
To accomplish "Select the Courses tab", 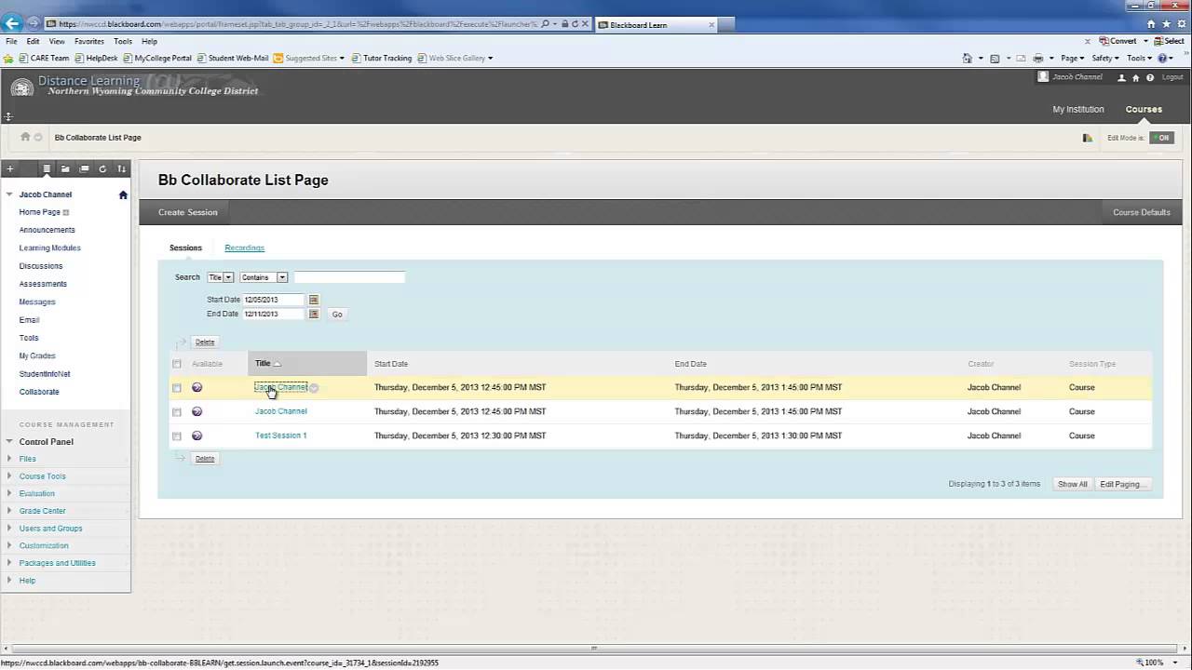I will pyautogui.click(x=1144, y=109).
